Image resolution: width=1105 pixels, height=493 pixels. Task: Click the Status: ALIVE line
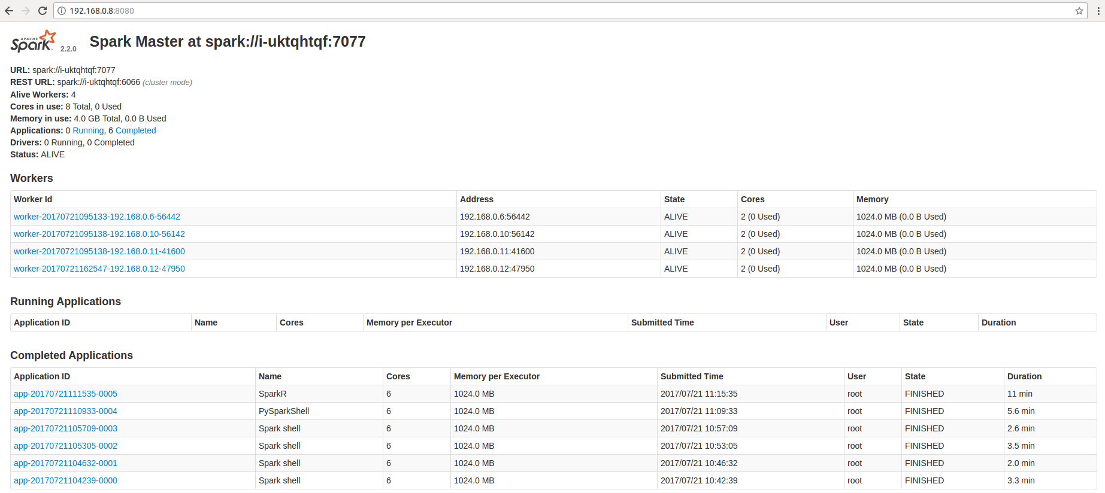click(x=37, y=154)
